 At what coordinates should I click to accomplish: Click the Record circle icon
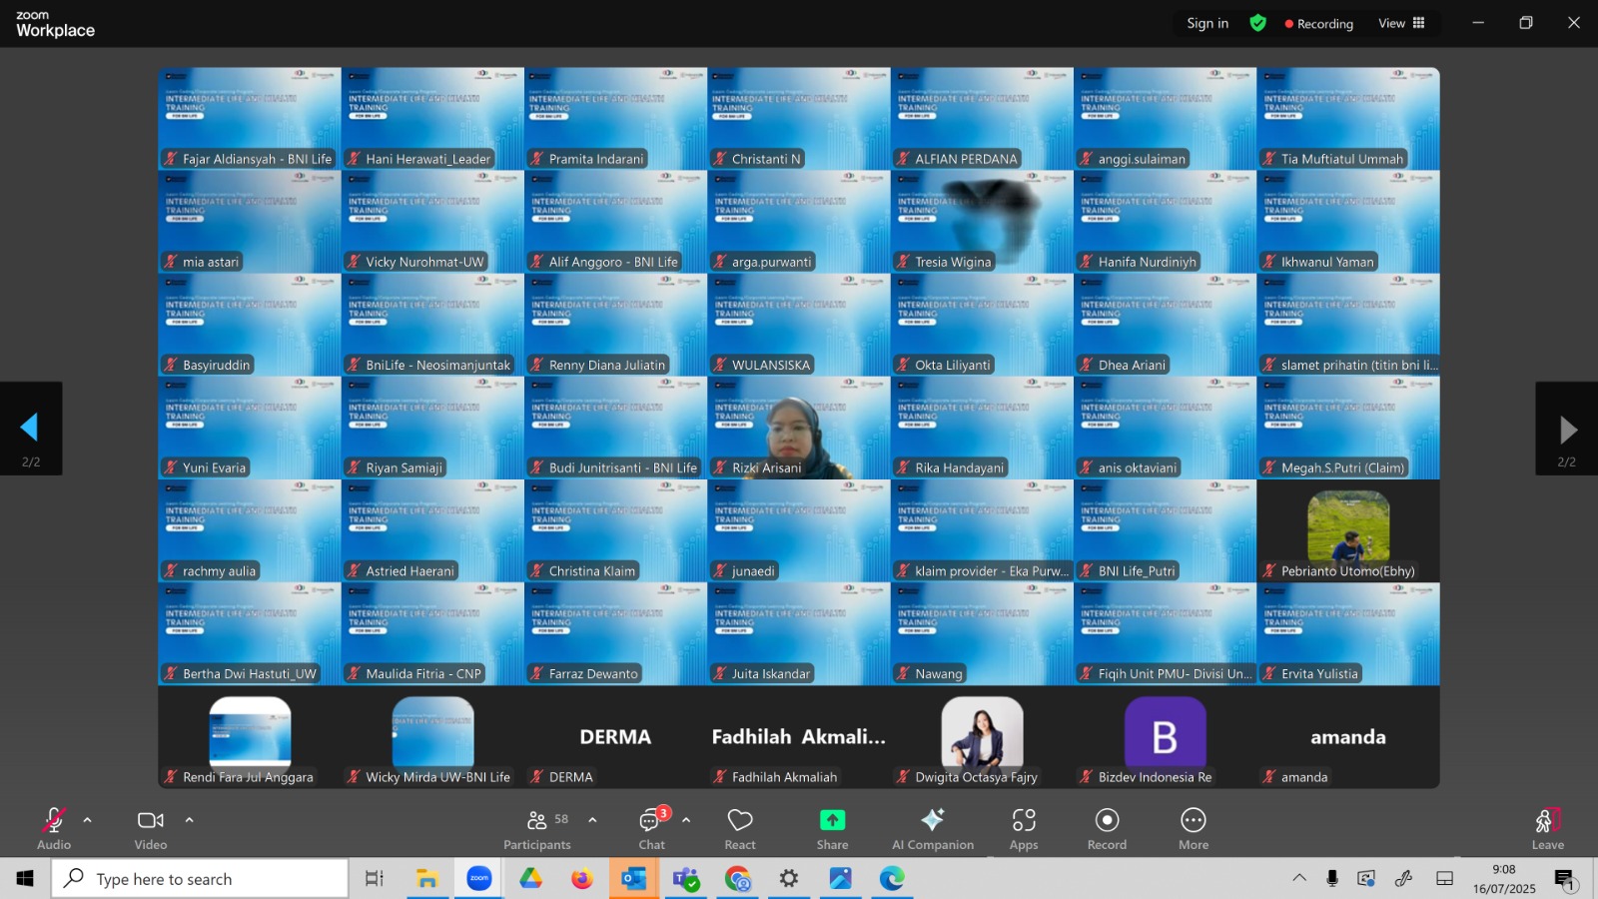coord(1107,820)
